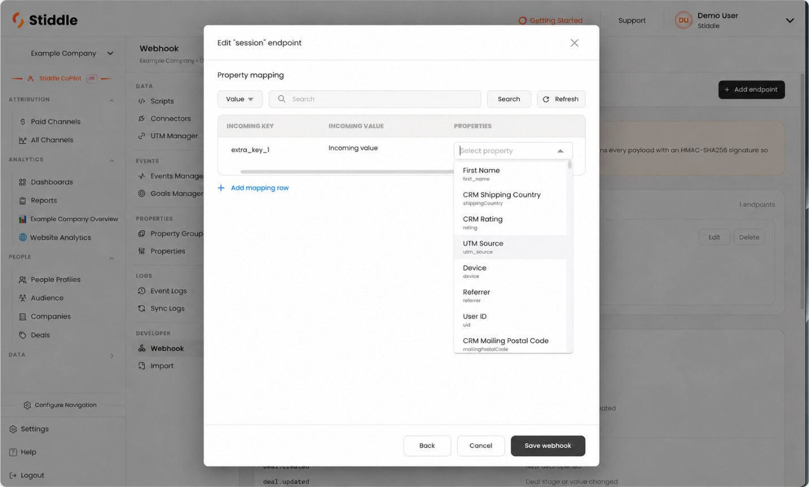Click the Cancel button
Image resolution: width=809 pixels, height=487 pixels.
pos(481,446)
